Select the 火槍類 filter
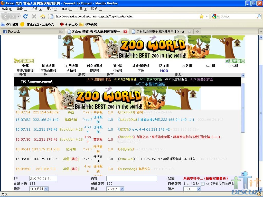Viewport: 263px width, 197px height. click(x=71, y=71)
